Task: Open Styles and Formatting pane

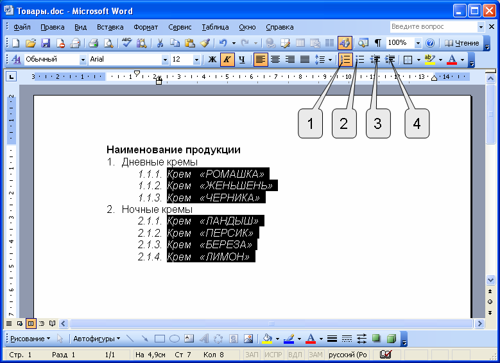Action: [x=16, y=60]
